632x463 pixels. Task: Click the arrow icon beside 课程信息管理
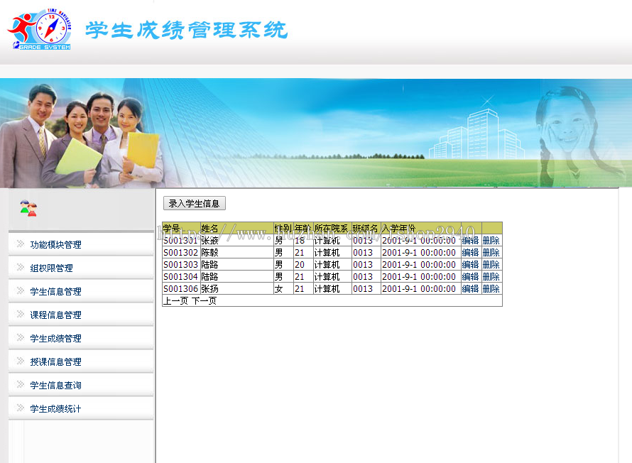[x=21, y=315]
